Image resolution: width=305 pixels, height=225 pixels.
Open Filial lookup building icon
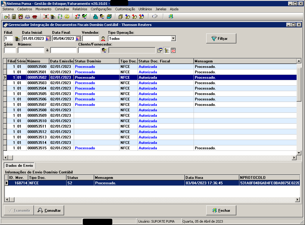17,39
